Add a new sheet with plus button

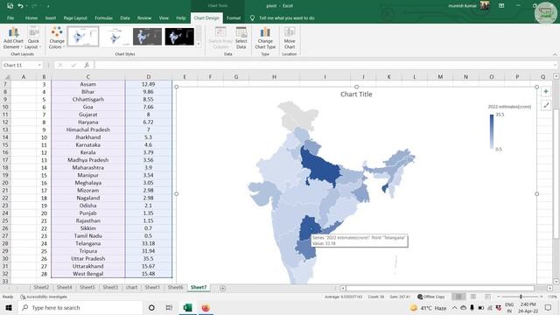(x=222, y=288)
